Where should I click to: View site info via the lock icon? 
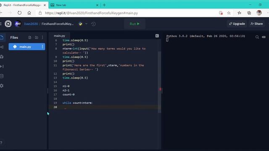40,13
